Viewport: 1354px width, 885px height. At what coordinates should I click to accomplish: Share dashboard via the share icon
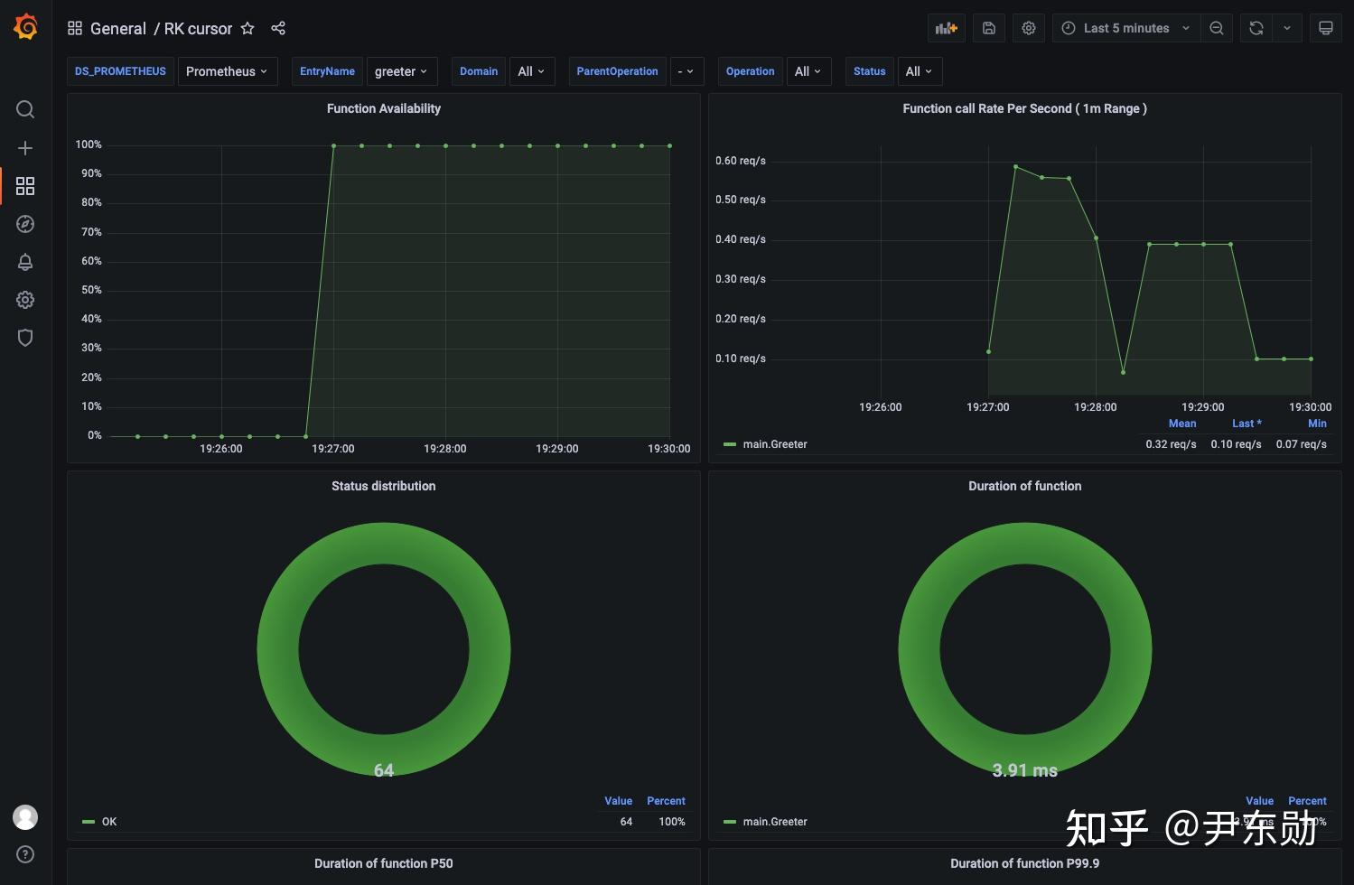278,28
